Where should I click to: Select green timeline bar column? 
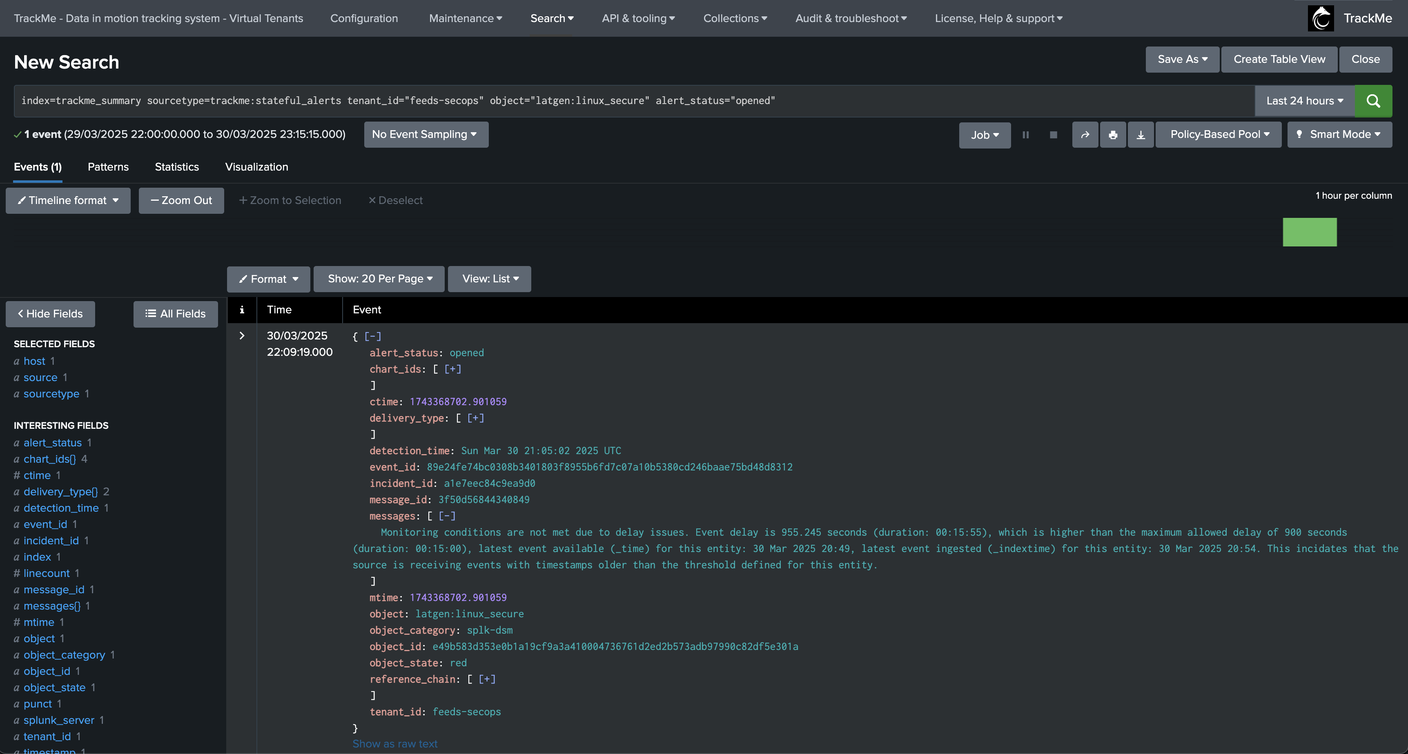coord(1310,232)
